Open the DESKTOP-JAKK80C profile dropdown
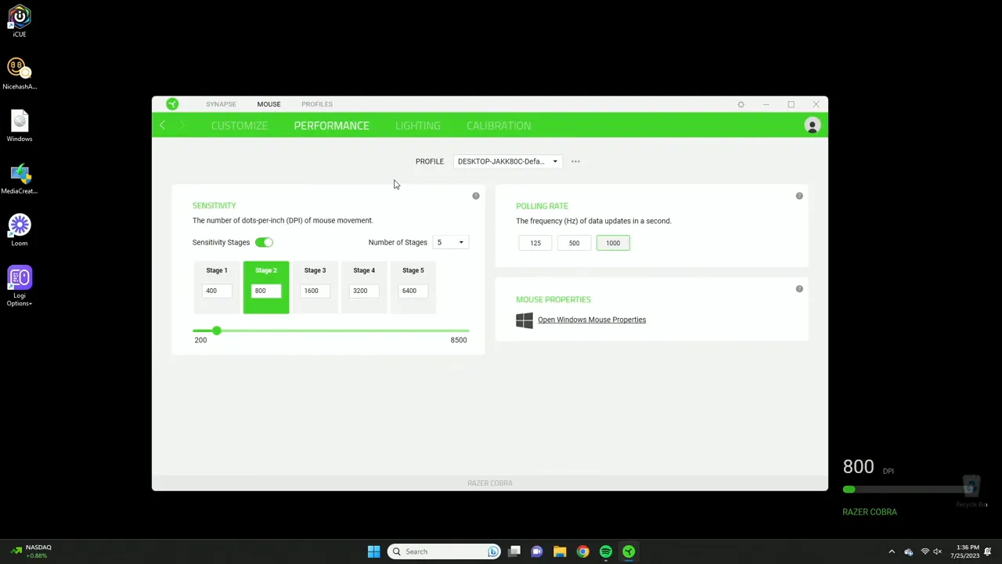 pyautogui.click(x=507, y=161)
